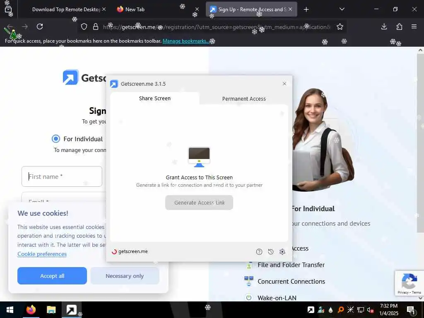Switch to the Permanent Access tab
Image resolution: width=424 pixels, height=318 pixels.
click(x=244, y=99)
